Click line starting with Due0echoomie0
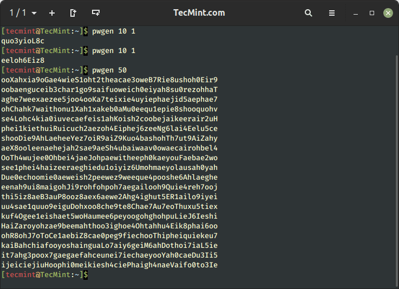The height and width of the screenshot is (289, 399). coord(109,178)
